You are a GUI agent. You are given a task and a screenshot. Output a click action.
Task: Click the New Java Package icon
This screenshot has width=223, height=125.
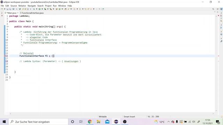tap(56, 9)
